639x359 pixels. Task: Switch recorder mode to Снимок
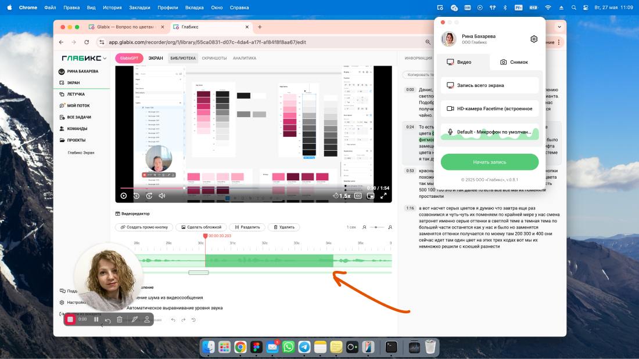tap(514, 62)
